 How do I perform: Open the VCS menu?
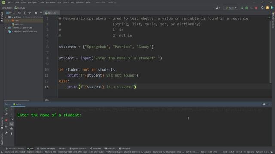73,3
